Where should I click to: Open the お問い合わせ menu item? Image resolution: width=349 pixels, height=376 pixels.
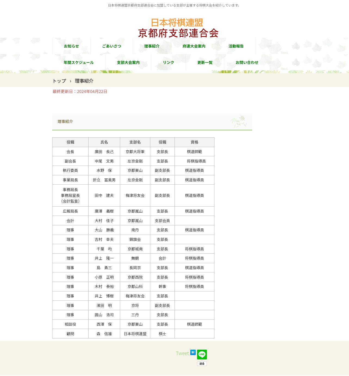[x=247, y=63]
